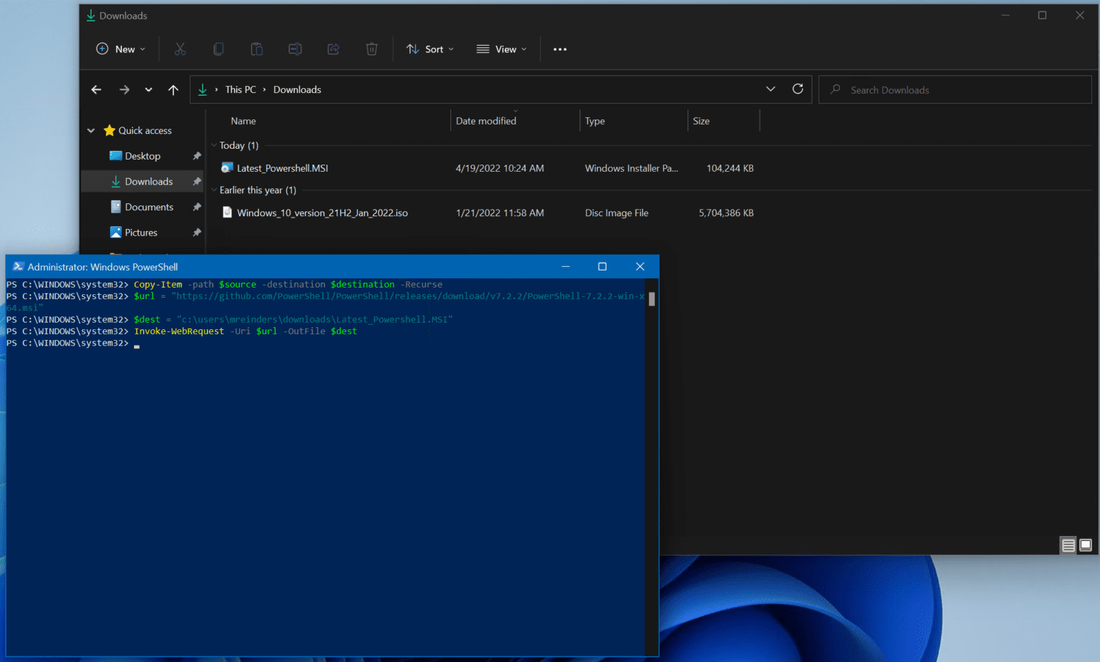Click the Delete icon
1100x662 pixels.
(371, 49)
